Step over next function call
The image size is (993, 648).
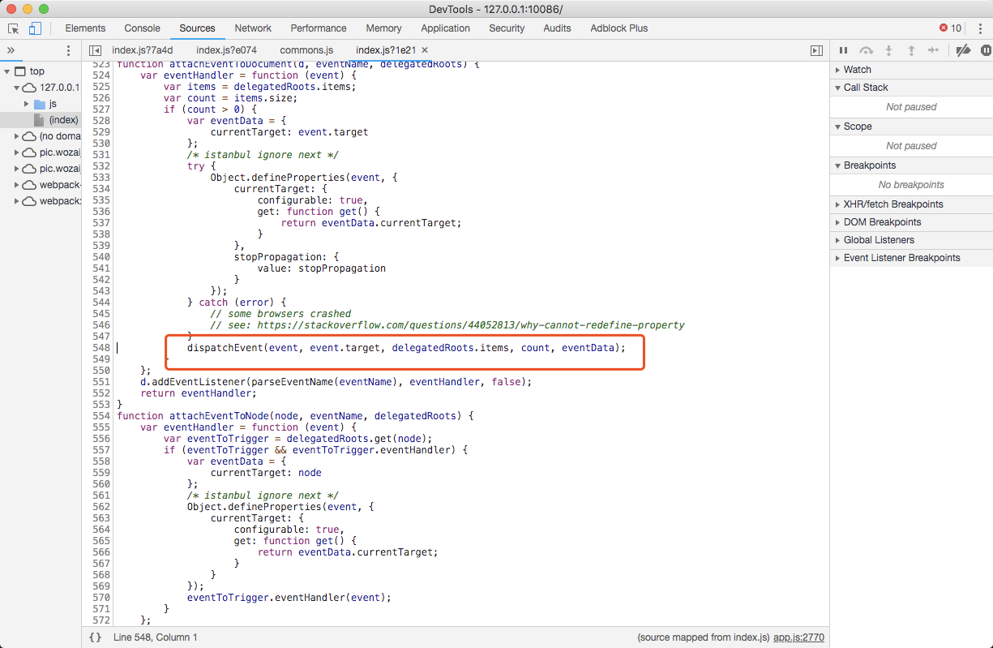[866, 50]
